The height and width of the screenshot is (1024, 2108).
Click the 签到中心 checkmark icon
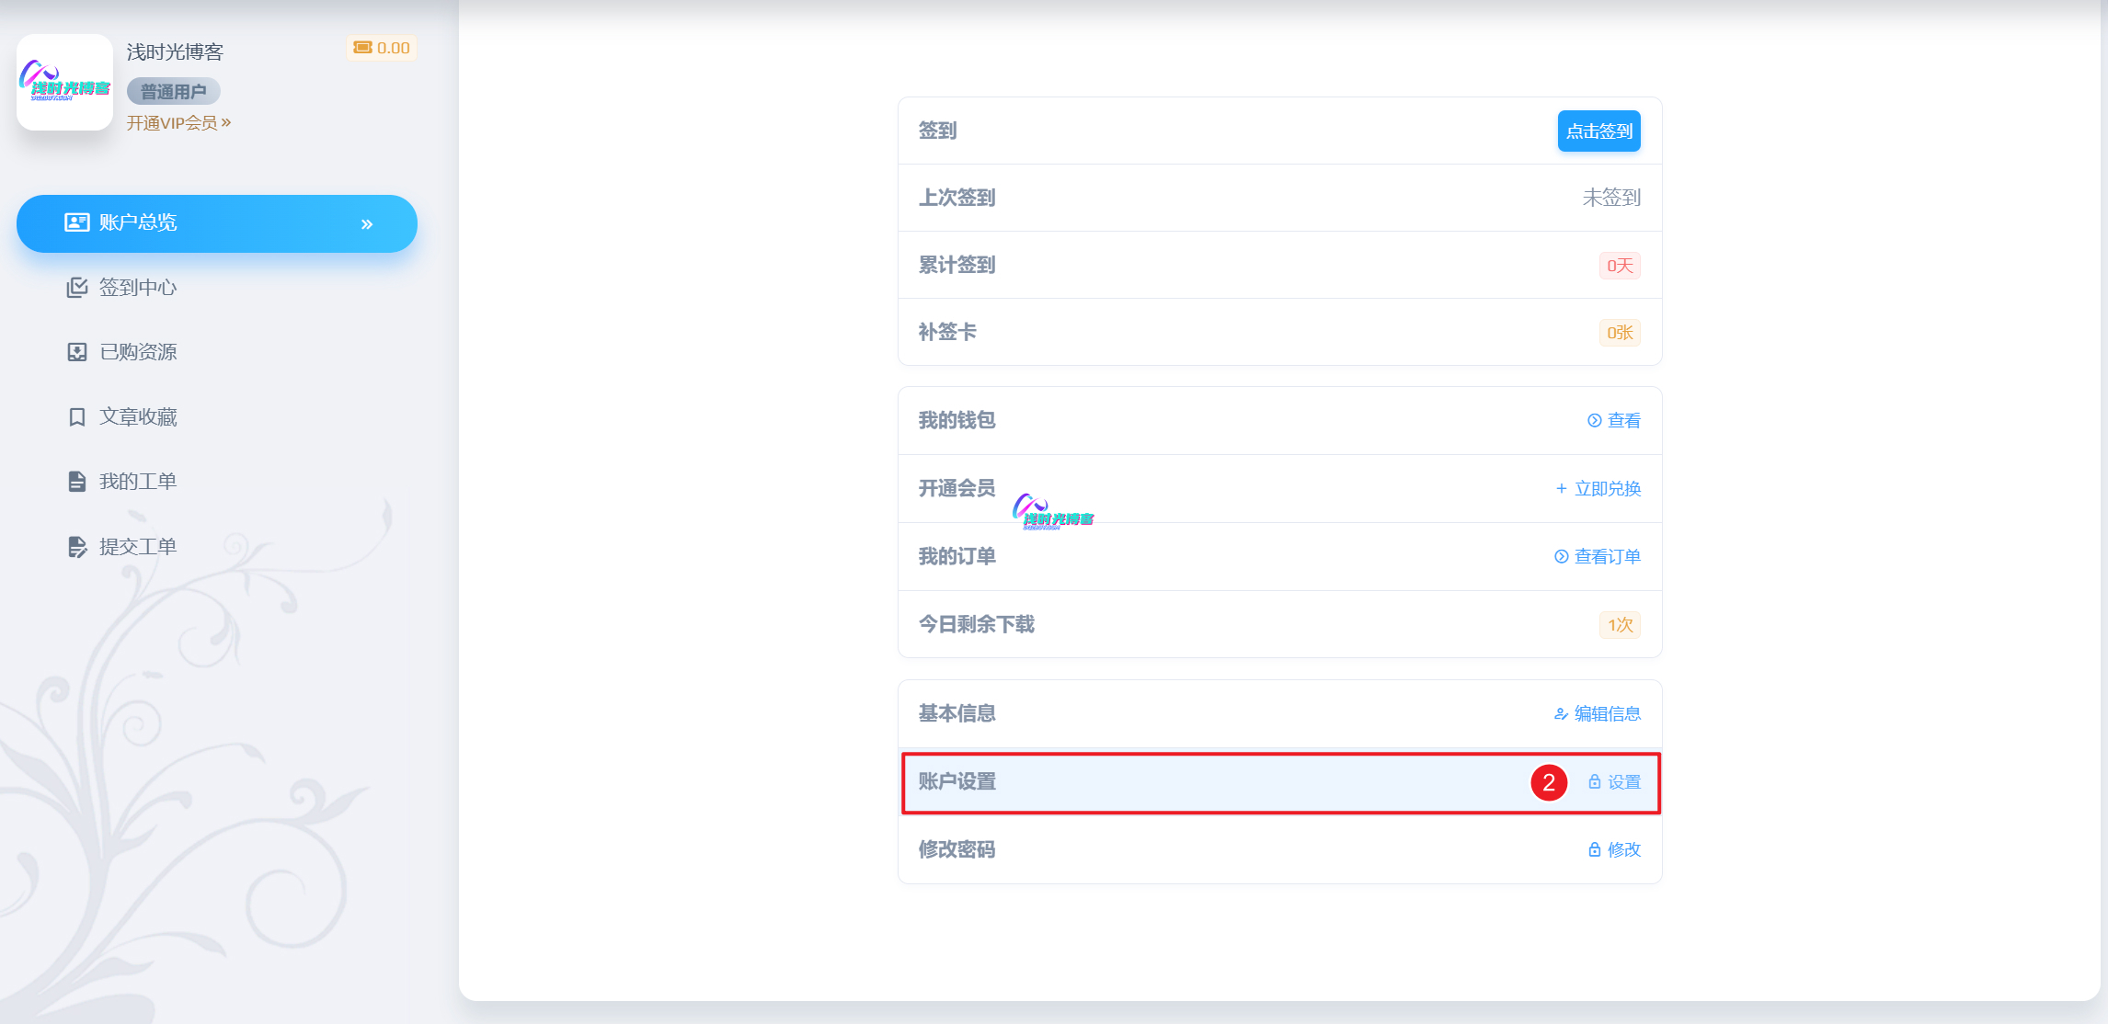77,288
